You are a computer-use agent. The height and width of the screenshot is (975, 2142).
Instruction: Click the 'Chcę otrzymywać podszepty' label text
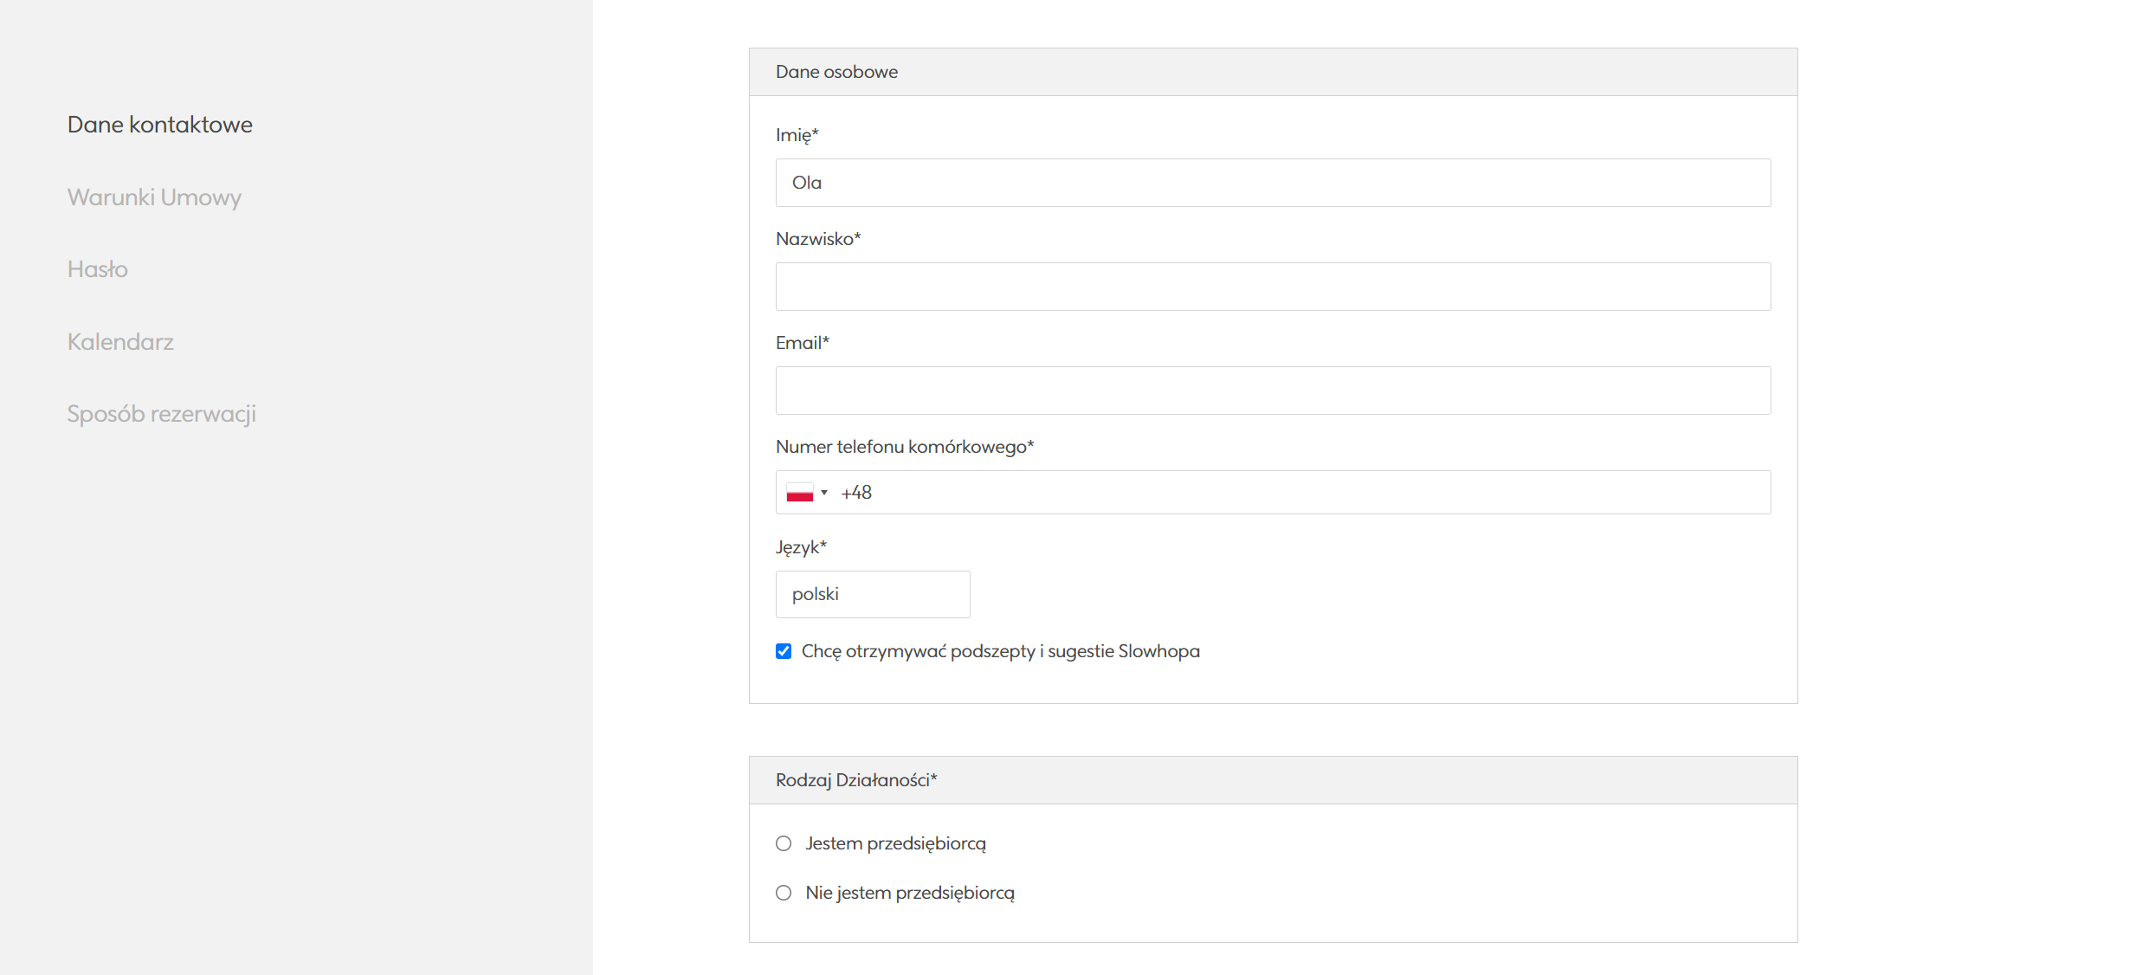1000,651
